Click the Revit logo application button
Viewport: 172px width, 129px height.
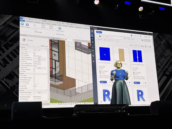[x=21, y=18]
